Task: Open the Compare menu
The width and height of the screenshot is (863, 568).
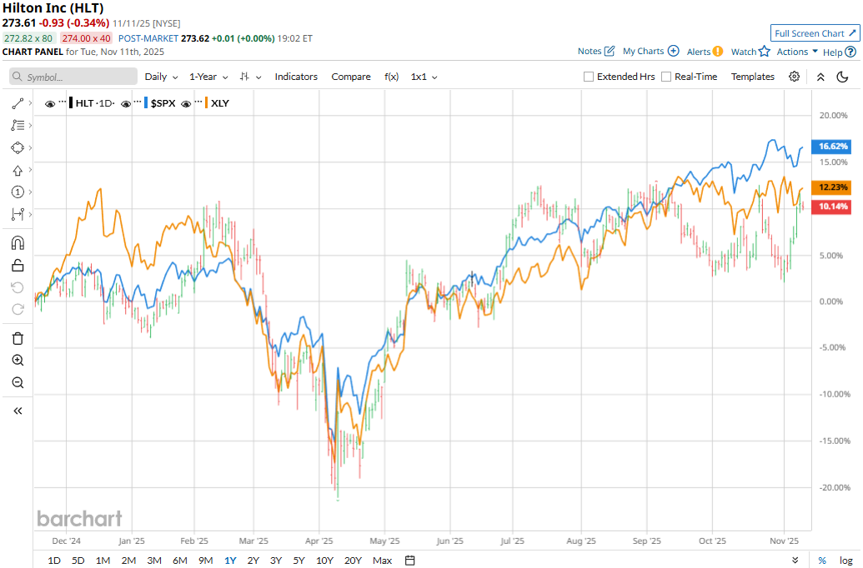Action: pyautogui.click(x=350, y=77)
